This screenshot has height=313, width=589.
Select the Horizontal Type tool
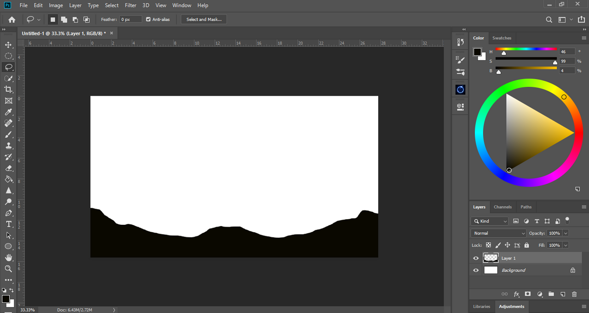[8, 224]
